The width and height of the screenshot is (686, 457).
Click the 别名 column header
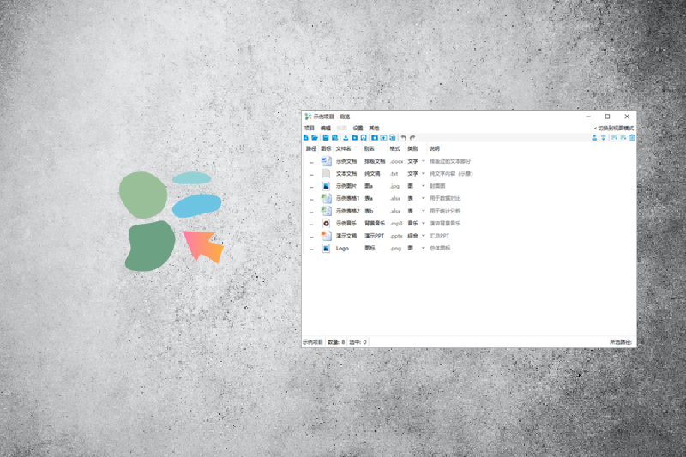coord(370,148)
